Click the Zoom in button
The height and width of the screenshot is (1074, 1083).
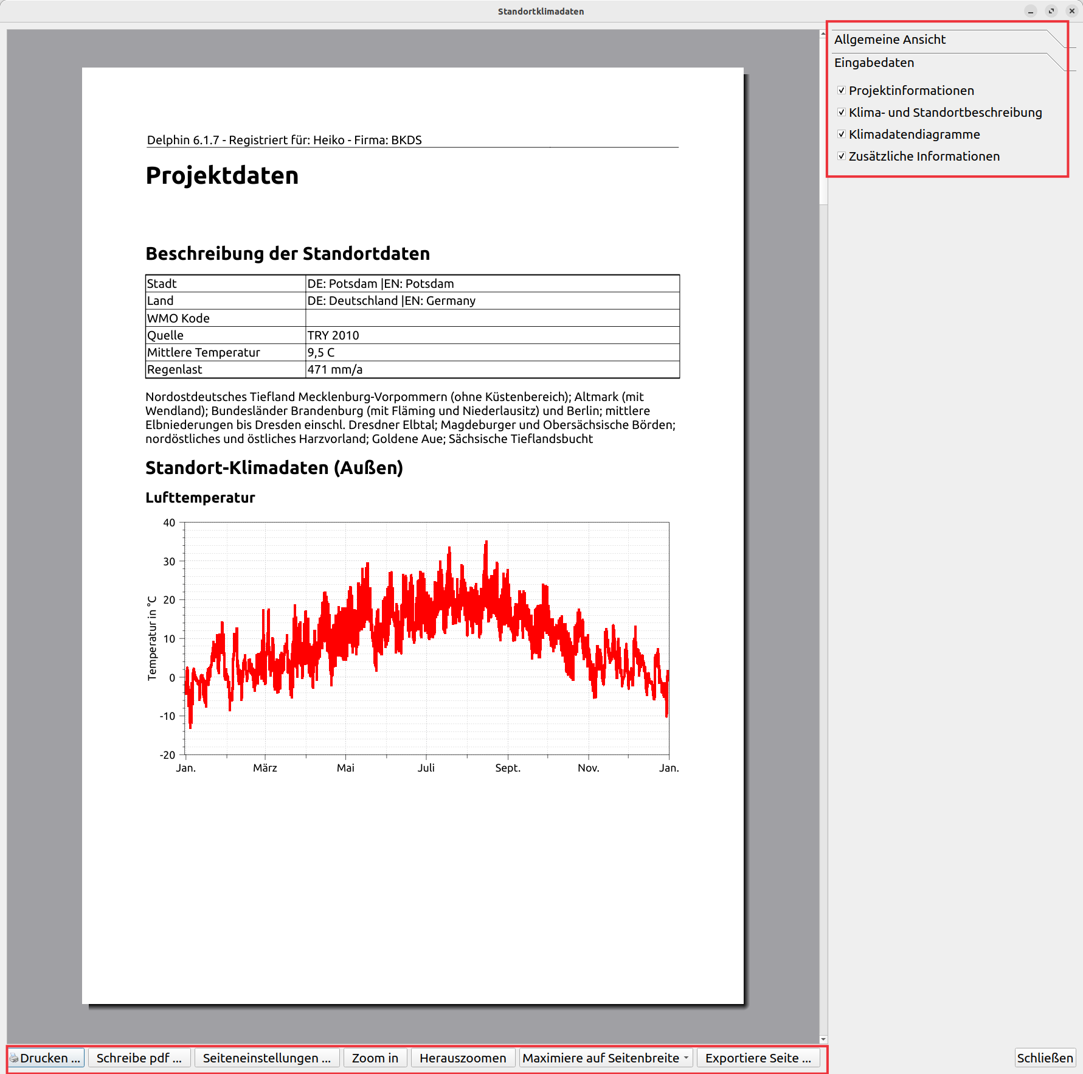[x=375, y=1058]
